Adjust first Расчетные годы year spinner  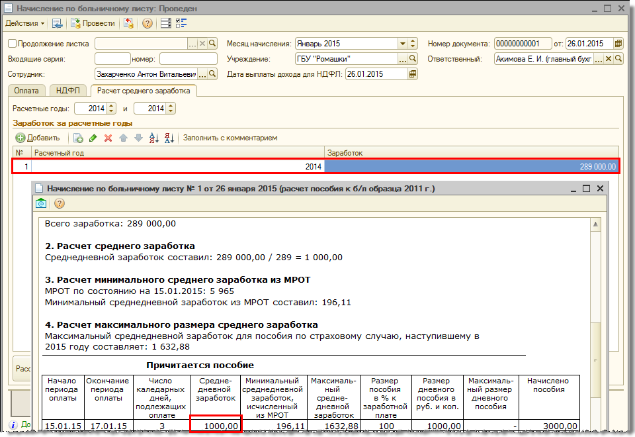click(111, 108)
